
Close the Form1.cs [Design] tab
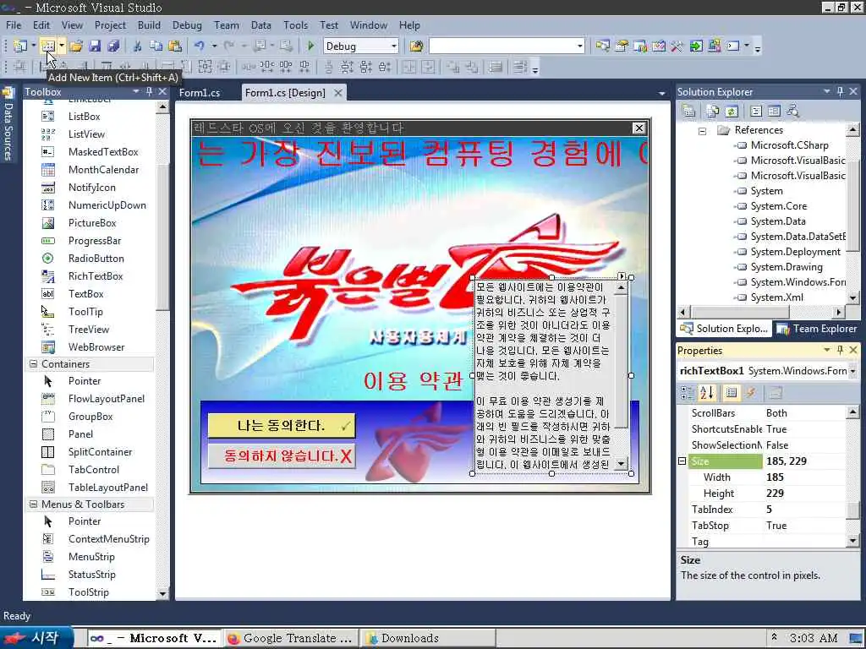click(x=338, y=93)
